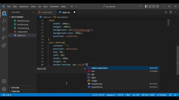Change indentation Spaces: 4
Image resolution: width=179 pixels, height=100 pixels.
point(111,95)
